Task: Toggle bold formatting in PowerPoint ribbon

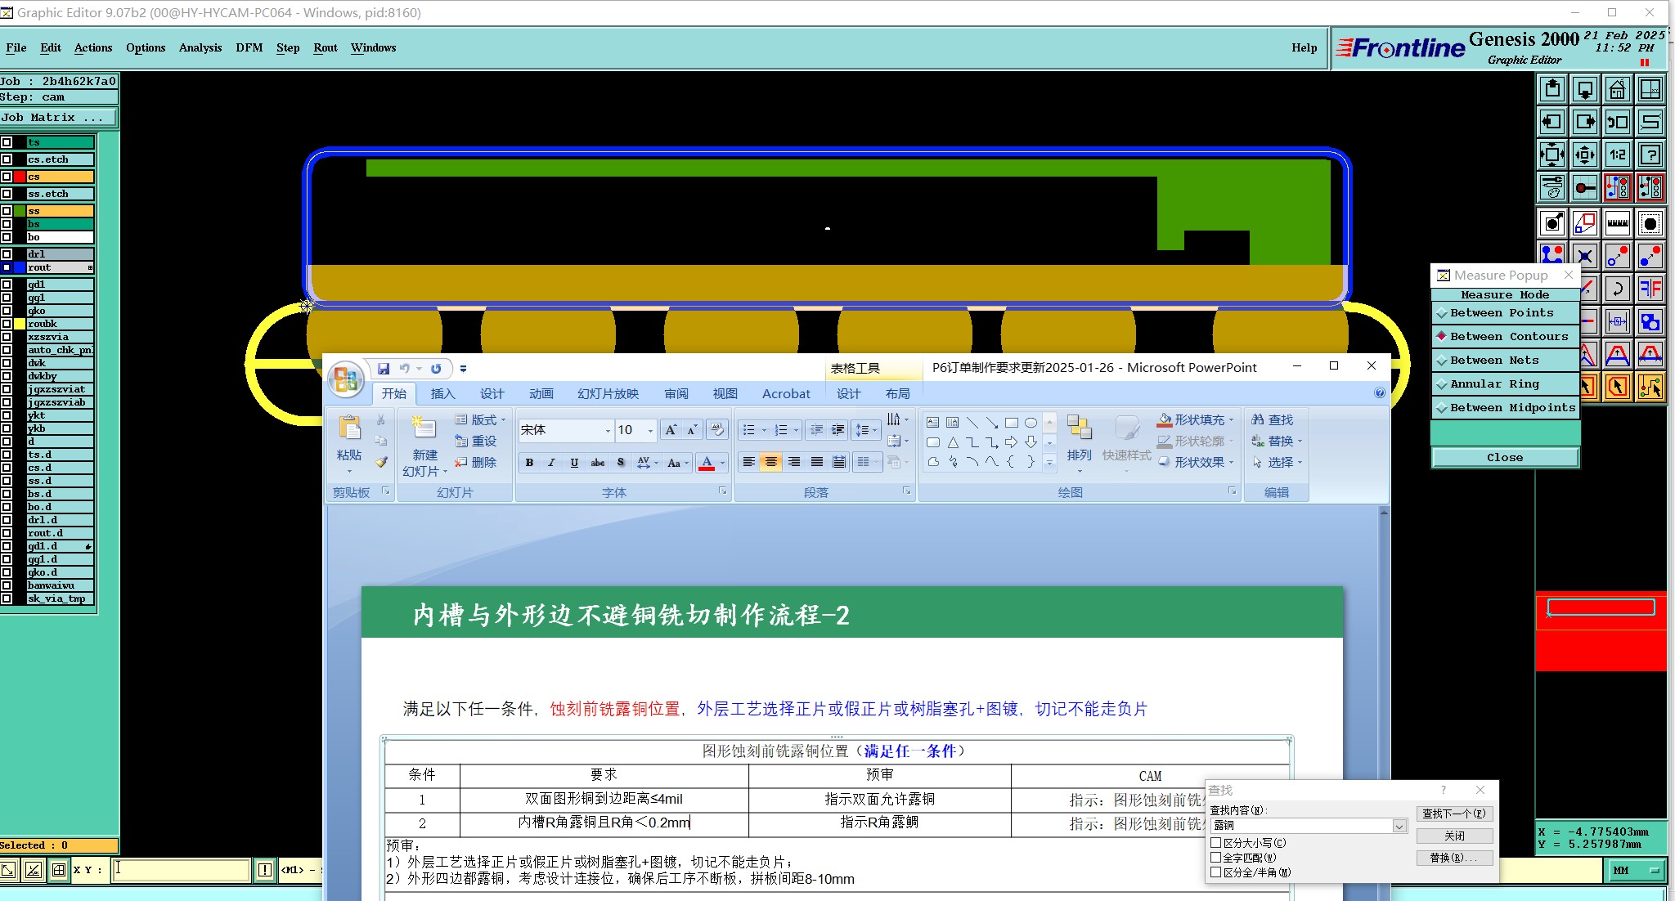Action: tap(529, 463)
